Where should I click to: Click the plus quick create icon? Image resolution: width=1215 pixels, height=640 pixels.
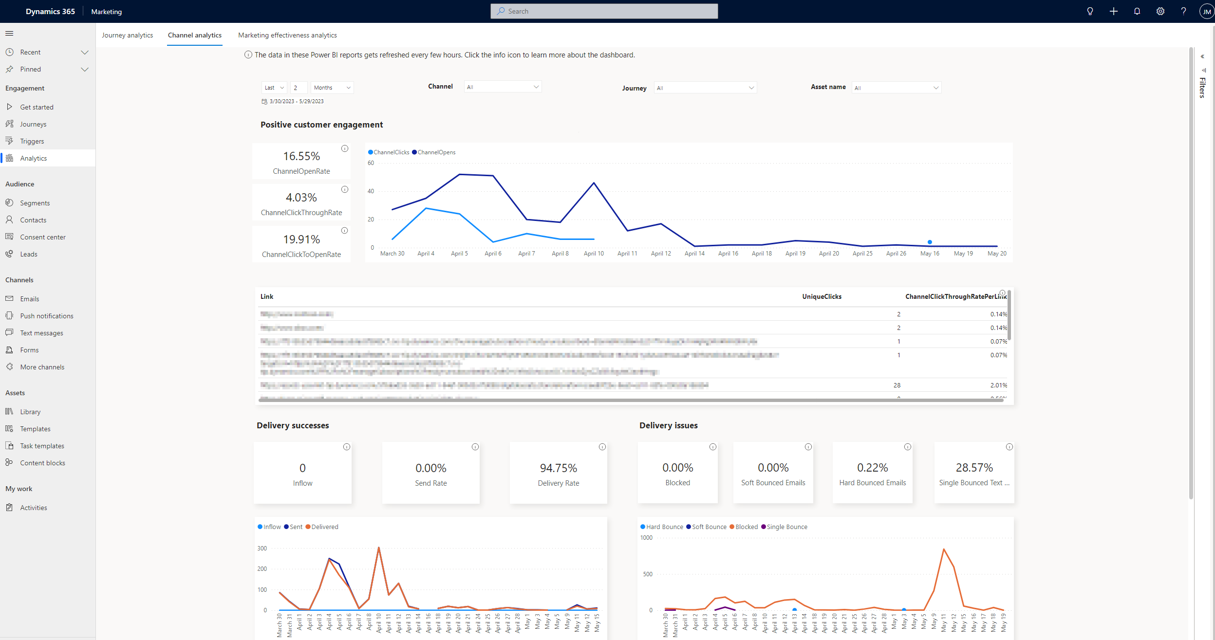1114,11
